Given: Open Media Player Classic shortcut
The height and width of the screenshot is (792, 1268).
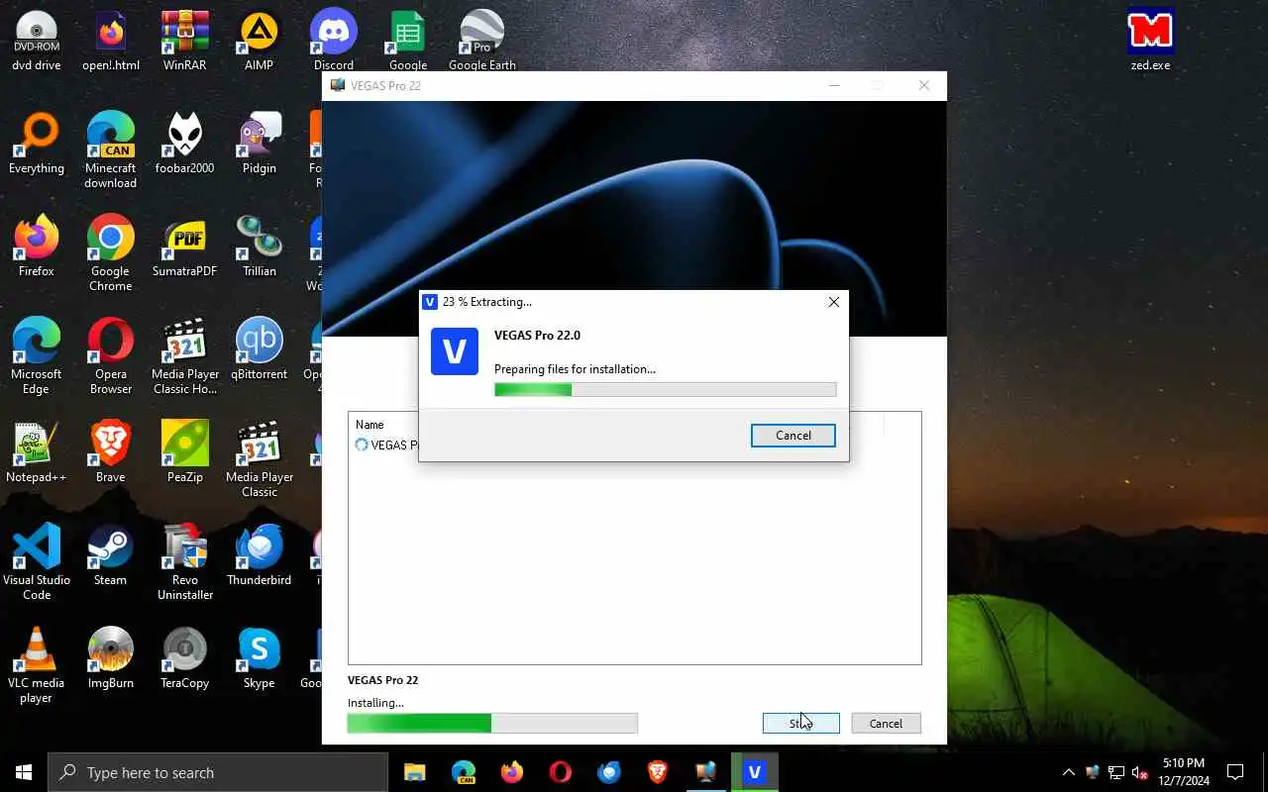Looking at the screenshot, I should point(259,459).
